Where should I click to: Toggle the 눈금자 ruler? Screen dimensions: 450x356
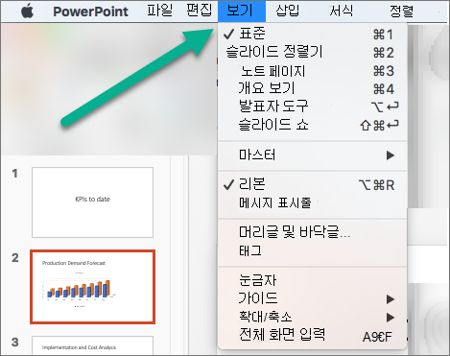[x=313, y=280]
